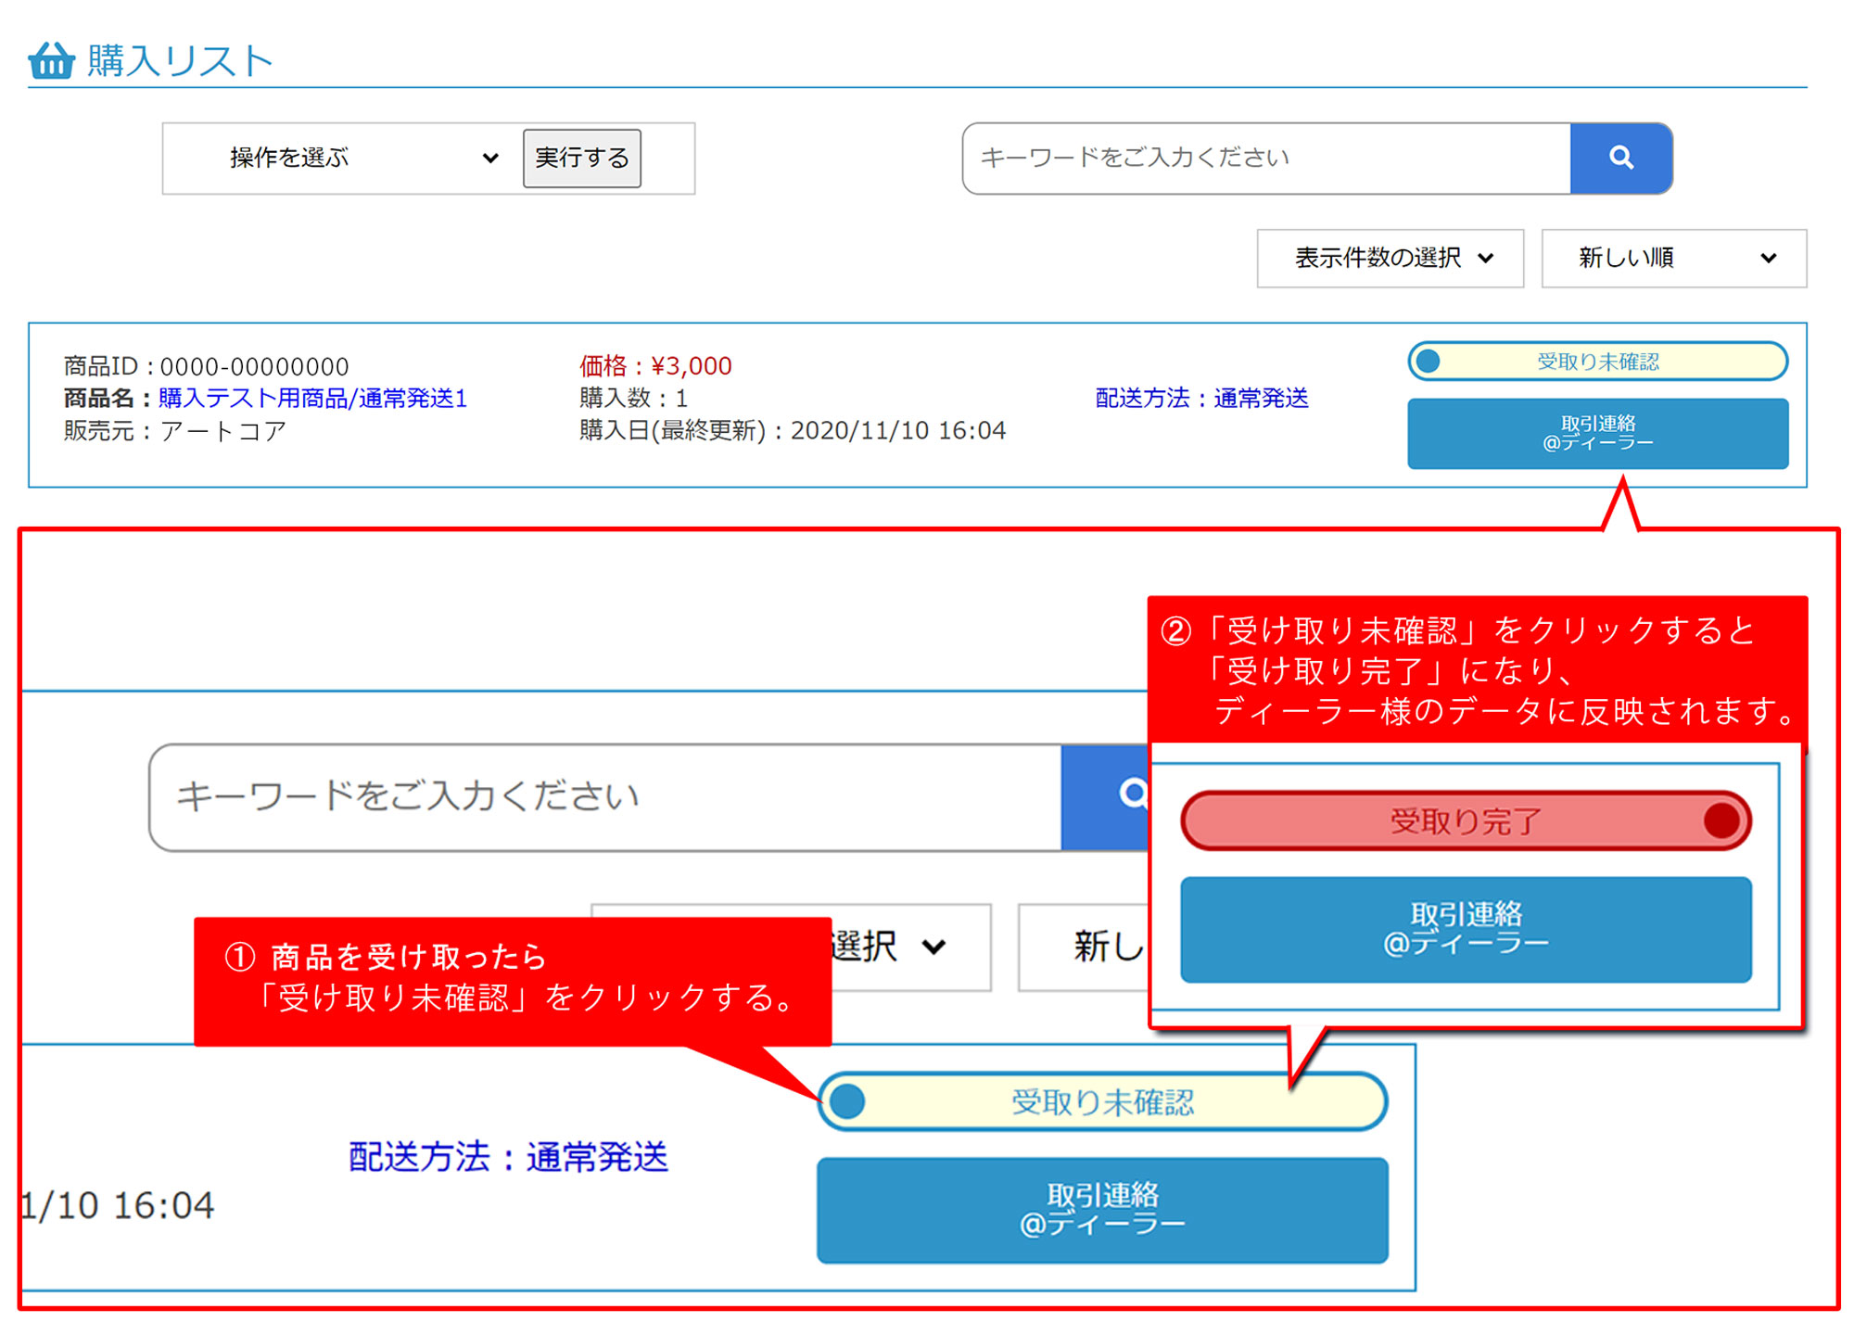
Task: Toggle the small 受取り未確認 switch on the top purchase card
Action: coord(1597,362)
